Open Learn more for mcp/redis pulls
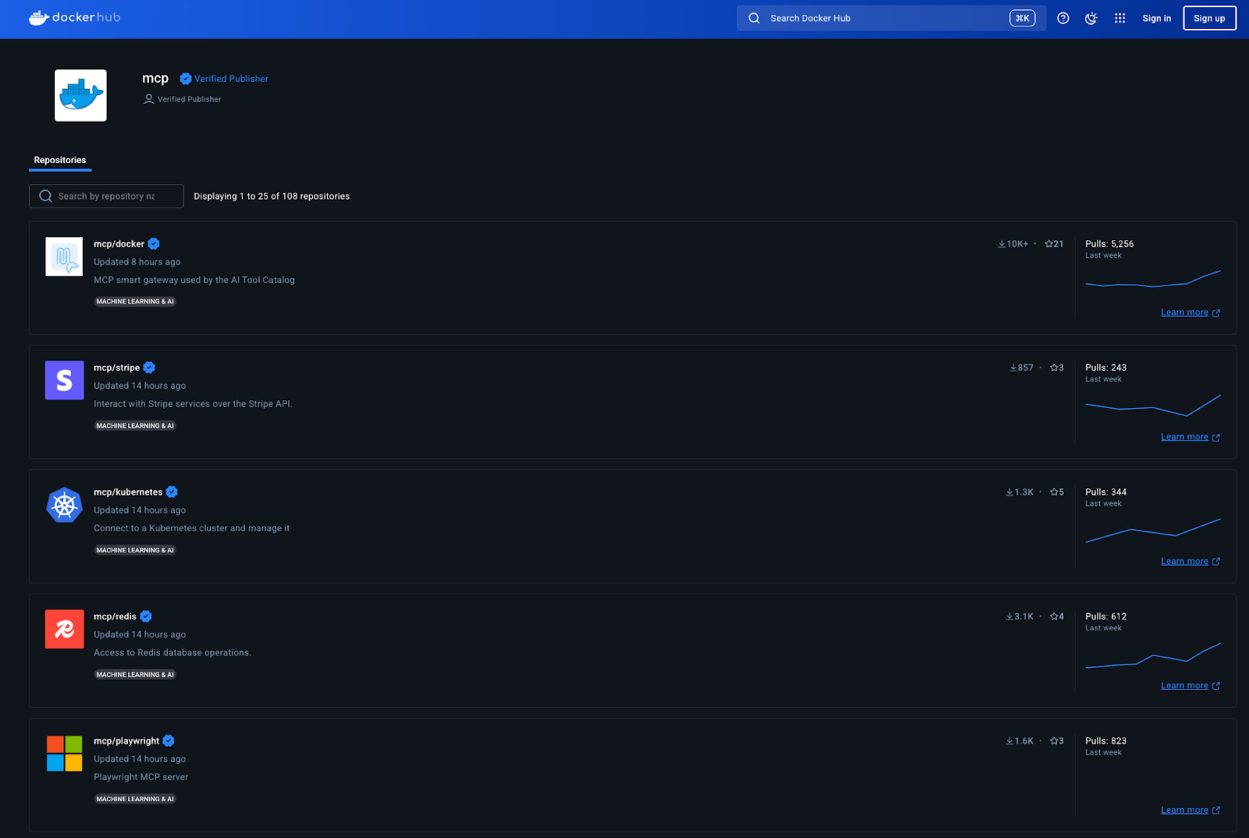This screenshot has height=838, width=1249. [1190, 686]
